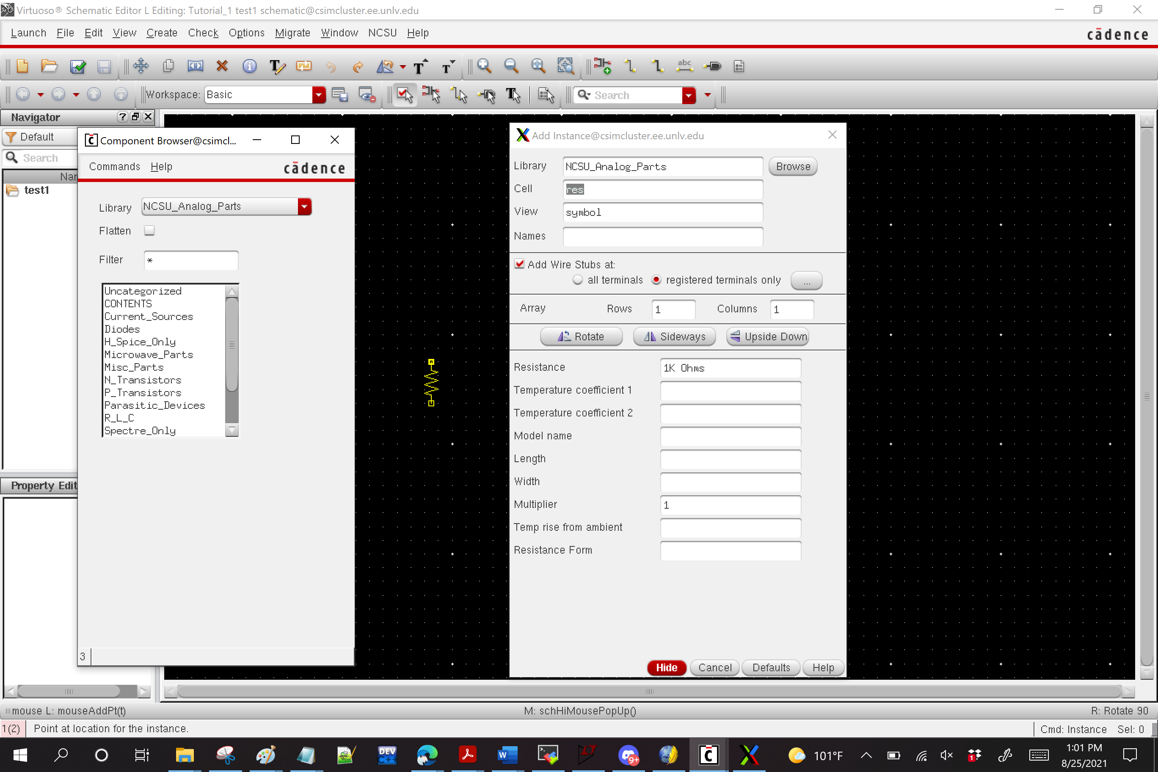
Task: Click the Open folder toolbar icon
Action: (x=49, y=66)
